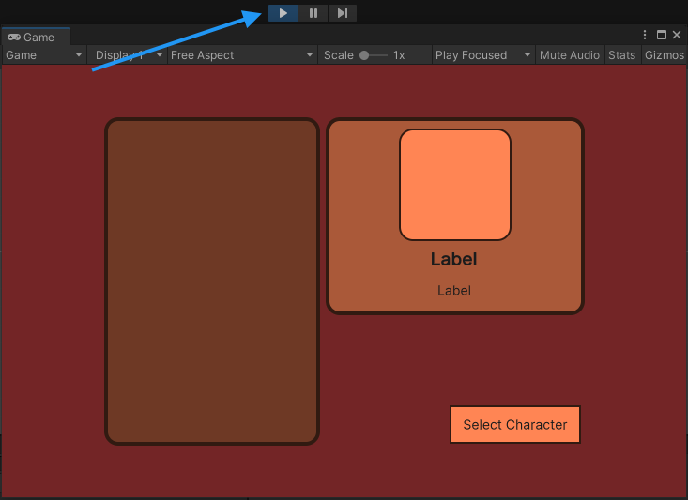The image size is (688, 500).
Task: Switch to the Game tab
Action: pos(38,38)
